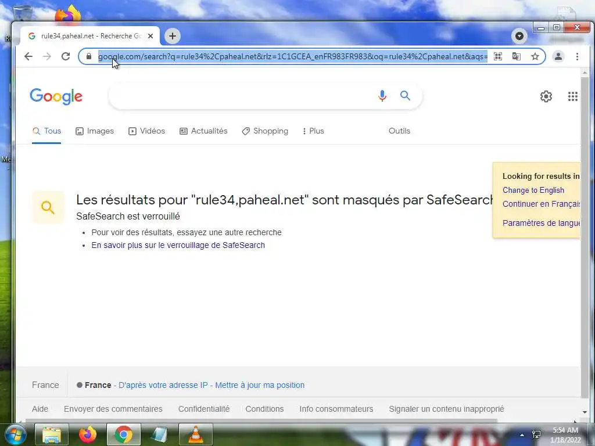Screen dimensions: 595x446
Task: Click Signaler un contenu inapproprié link
Action: click(446, 409)
